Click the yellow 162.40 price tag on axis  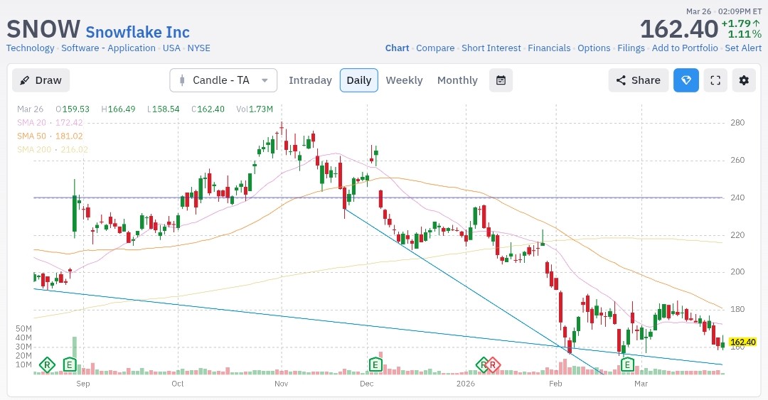click(742, 342)
